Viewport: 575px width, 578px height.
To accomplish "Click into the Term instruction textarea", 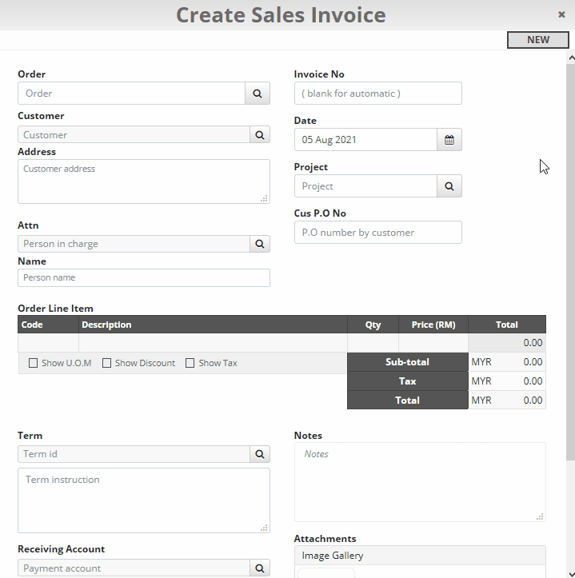I will coord(144,500).
